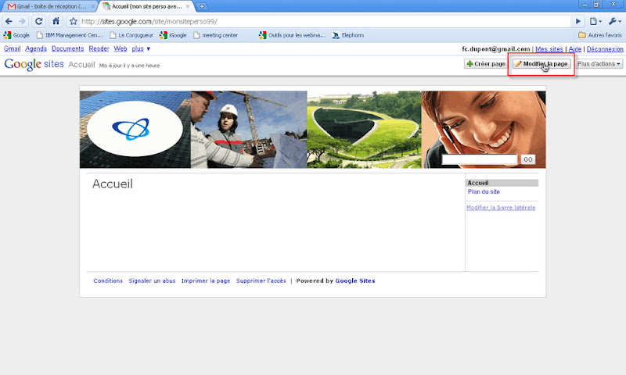The image size is (626, 375).
Task: Open the page control menu icon
Action: pyautogui.click(x=595, y=21)
